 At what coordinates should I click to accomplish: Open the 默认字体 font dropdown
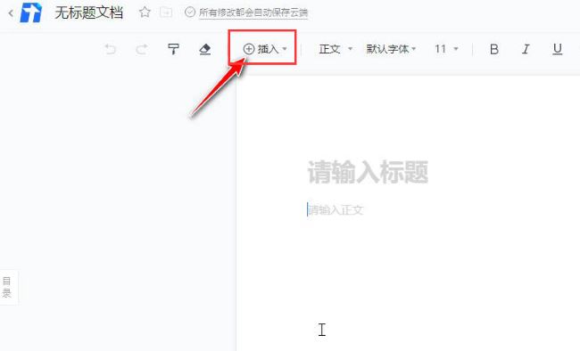click(391, 49)
